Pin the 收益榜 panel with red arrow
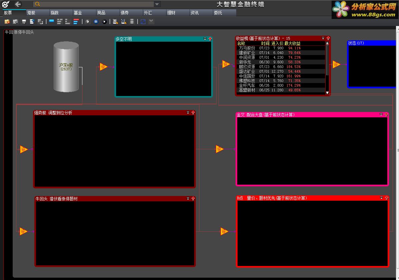This screenshot has height=280, width=399. [328, 38]
